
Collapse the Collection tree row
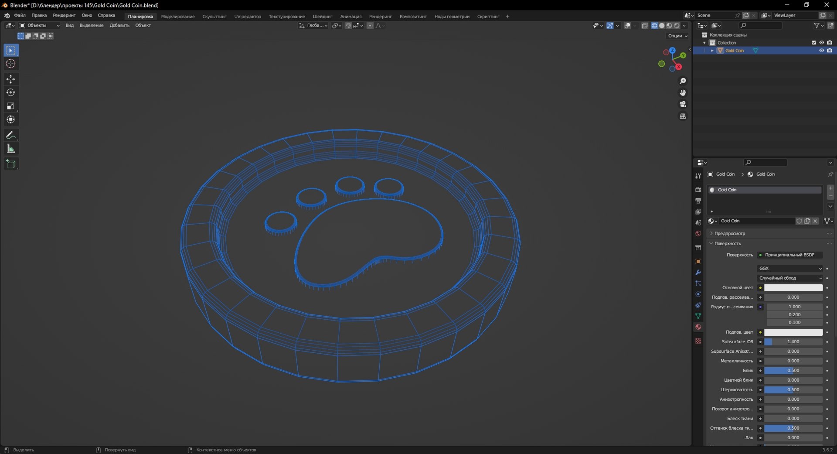[704, 43]
